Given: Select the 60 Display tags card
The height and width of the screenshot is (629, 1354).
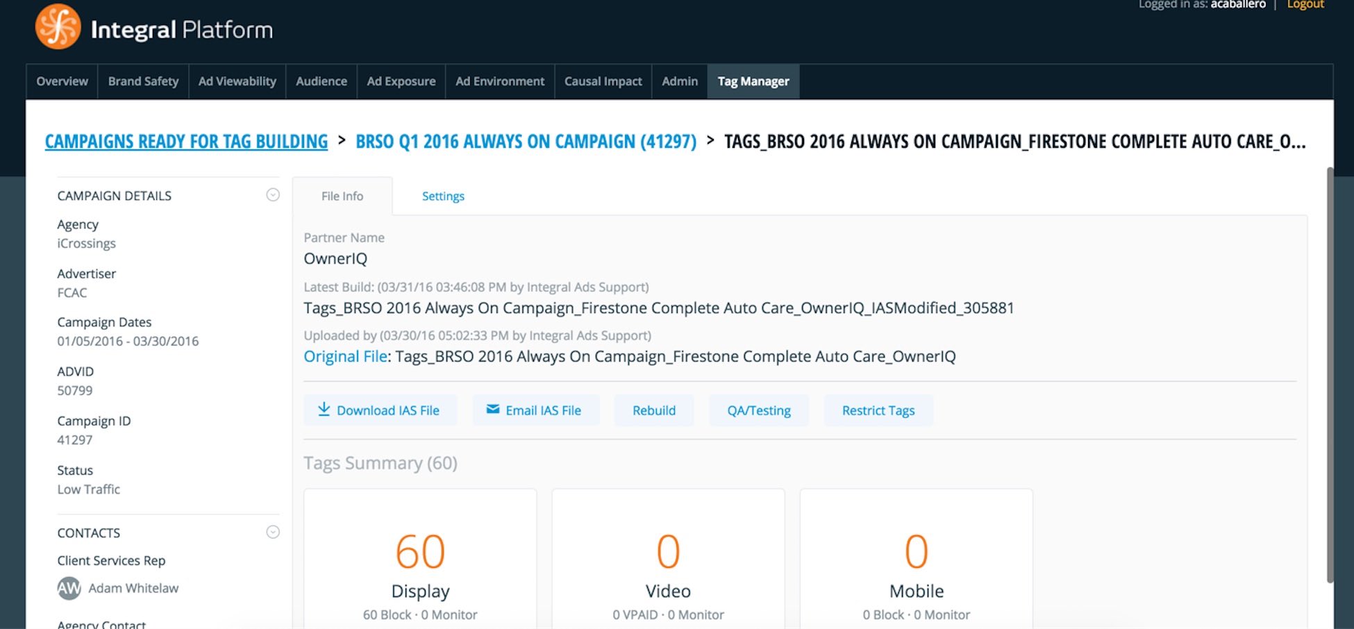Looking at the screenshot, I should pyautogui.click(x=420, y=559).
